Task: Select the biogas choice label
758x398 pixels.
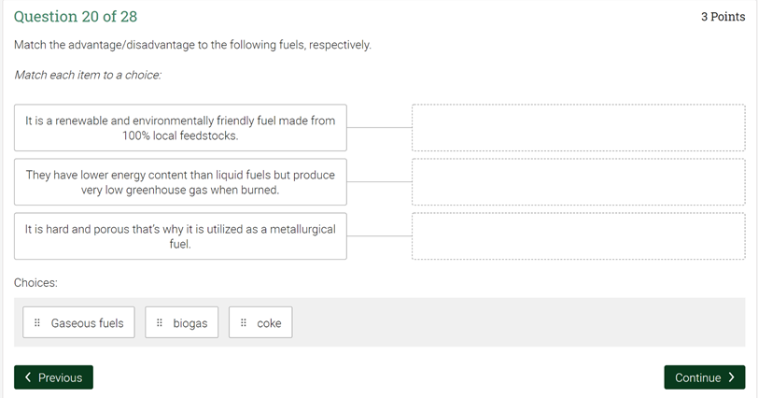Action: tap(190, 323)
